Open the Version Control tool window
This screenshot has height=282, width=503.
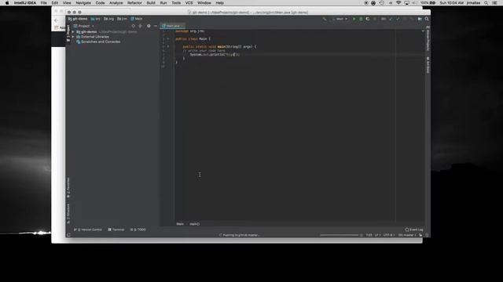tap(87, 230)
